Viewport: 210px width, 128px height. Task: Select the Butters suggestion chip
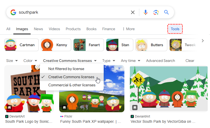click(x=151, y=45)
